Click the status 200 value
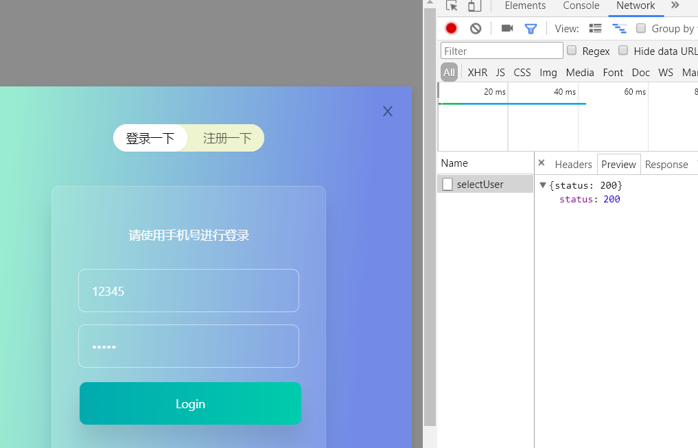The width and height of the screenshot is (698, 448). [x=612, y=199]
